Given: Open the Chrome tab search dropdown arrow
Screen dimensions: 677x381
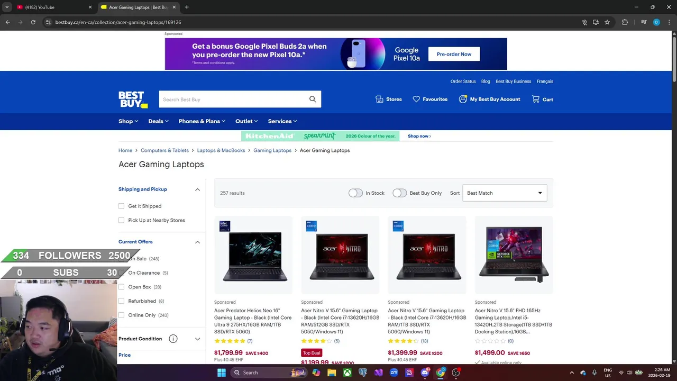Looking at the screenshot, I should click(x=7, y=7).
